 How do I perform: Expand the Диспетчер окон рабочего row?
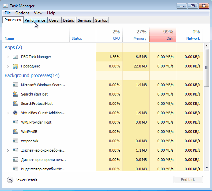coord(8,150)
